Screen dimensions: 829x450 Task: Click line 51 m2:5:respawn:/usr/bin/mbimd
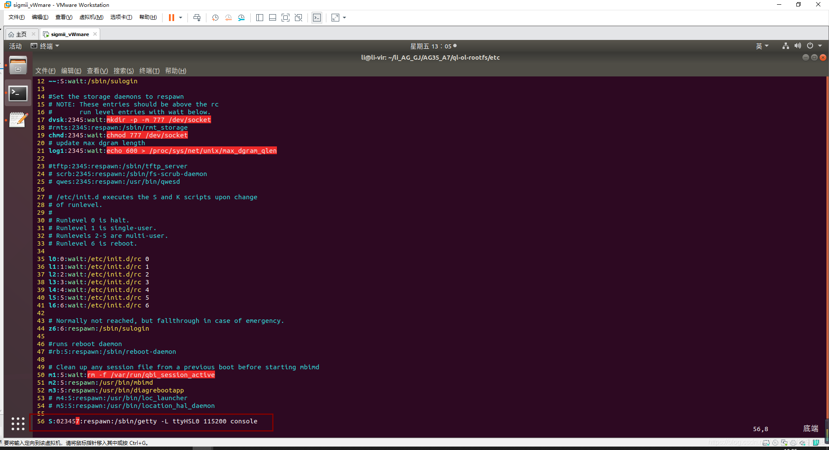tap(101, 383)
